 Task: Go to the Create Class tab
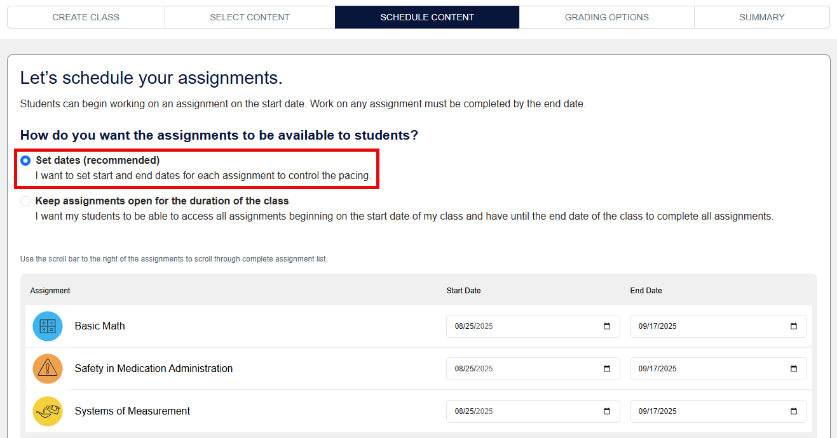coord(86,17)
